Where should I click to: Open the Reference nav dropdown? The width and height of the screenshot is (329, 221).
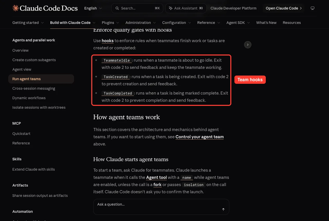209,23
